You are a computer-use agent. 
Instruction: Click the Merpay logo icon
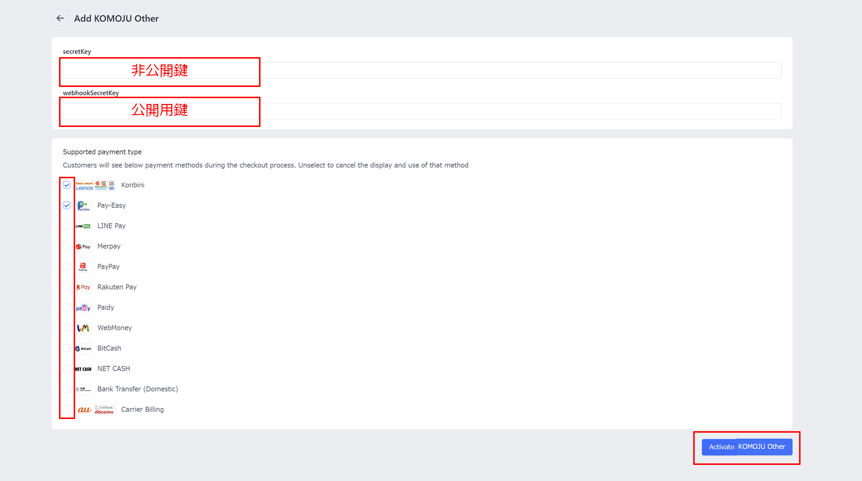[83, 247]
